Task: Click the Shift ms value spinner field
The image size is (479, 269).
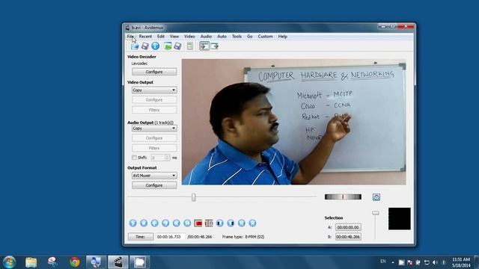Action: 160,158
